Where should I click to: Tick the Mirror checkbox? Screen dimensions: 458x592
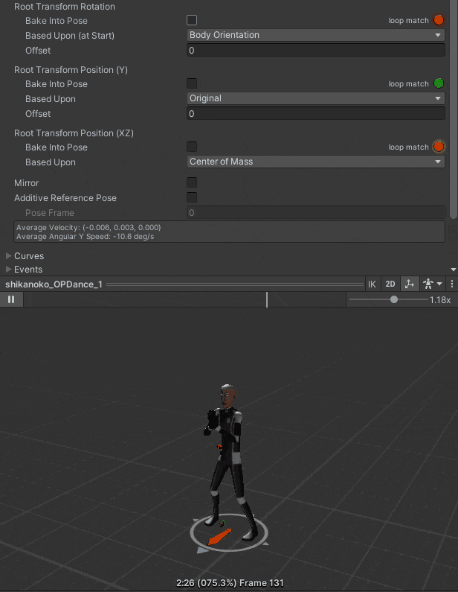192,182
